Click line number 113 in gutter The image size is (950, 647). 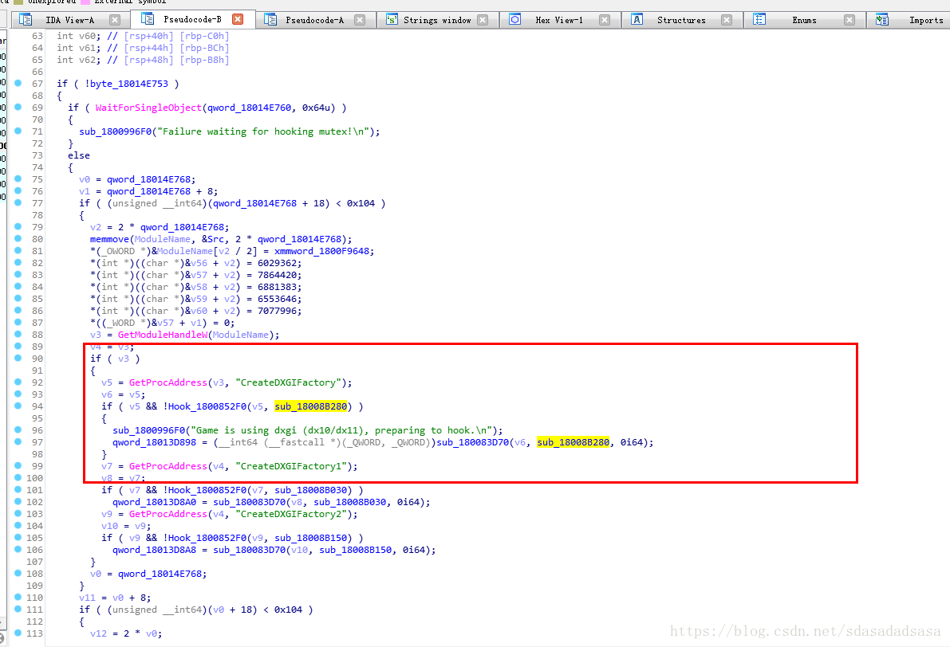(35, 633)
